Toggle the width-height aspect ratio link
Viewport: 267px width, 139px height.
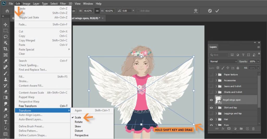(97, 11)
